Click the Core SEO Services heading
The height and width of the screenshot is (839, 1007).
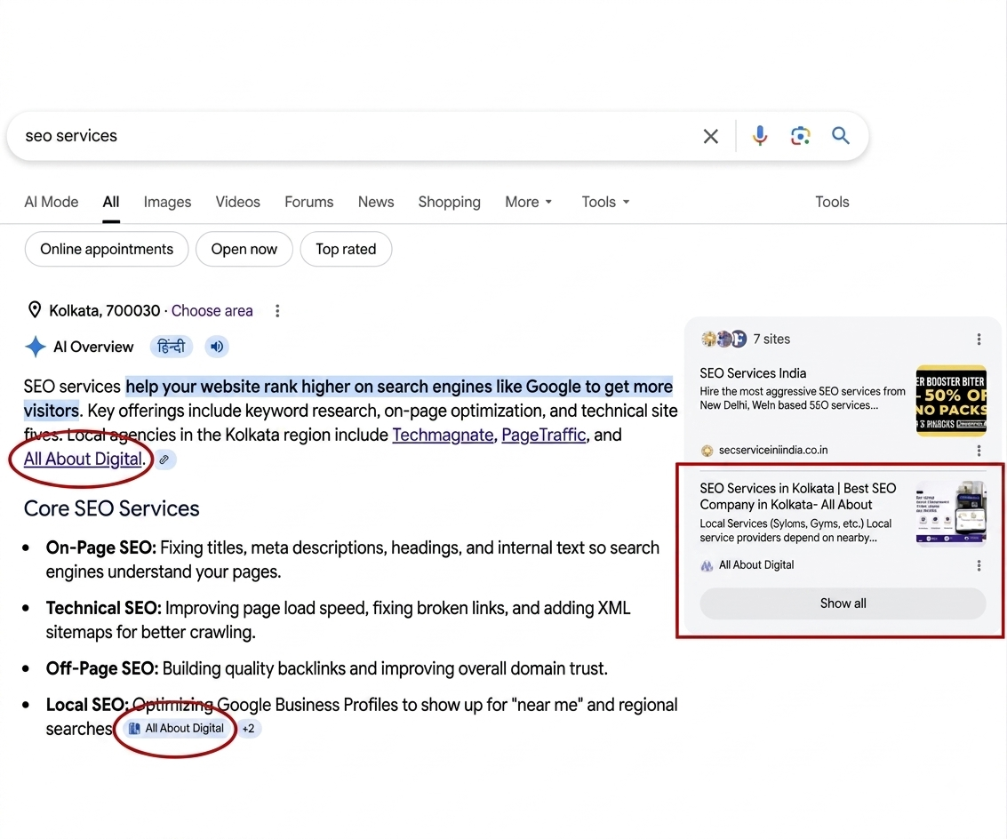coord(112,508)
